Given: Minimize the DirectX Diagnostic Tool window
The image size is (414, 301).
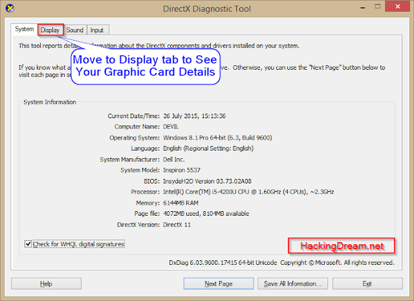Looking at the screenshot, I should pos(363,7).
